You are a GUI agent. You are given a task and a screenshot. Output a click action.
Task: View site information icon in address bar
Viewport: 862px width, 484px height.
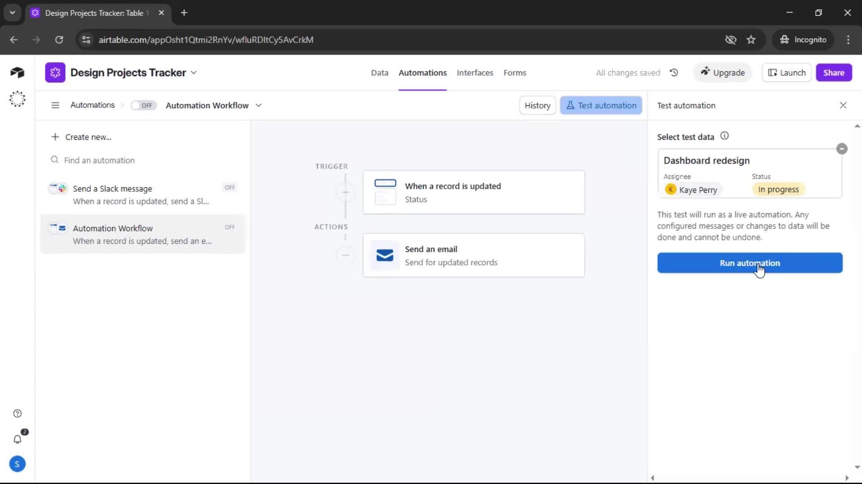click(x=86, y=40)
